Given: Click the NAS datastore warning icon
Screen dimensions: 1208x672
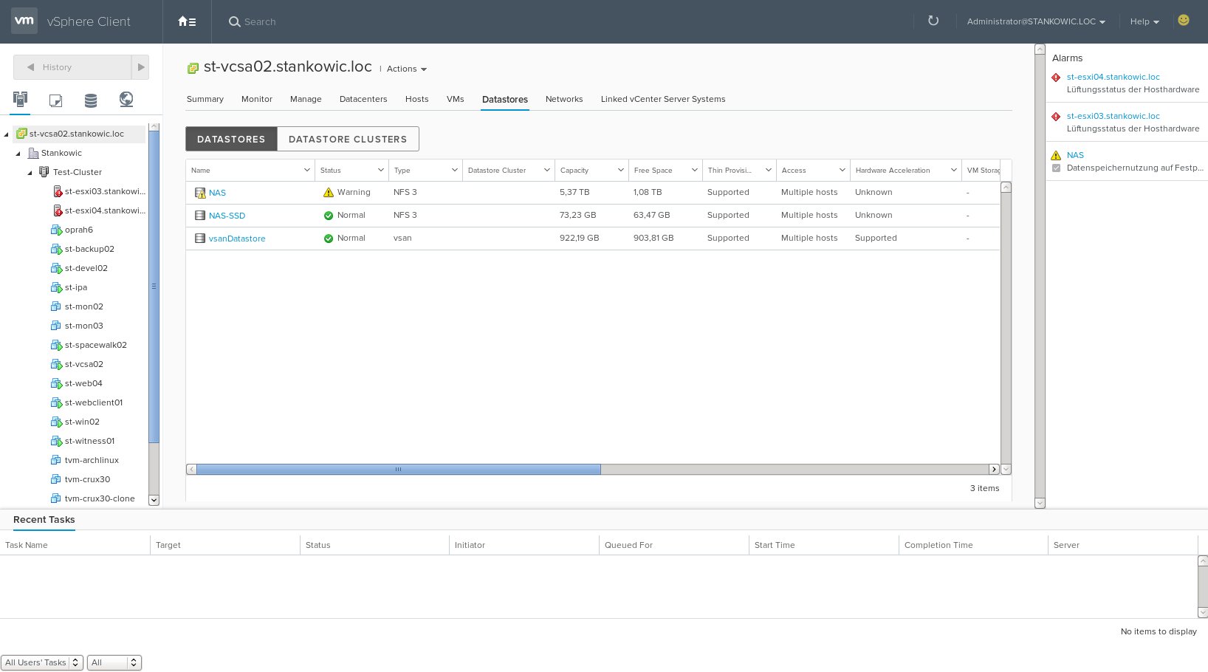Looking at the screenshot, I should tap(200, 193).
